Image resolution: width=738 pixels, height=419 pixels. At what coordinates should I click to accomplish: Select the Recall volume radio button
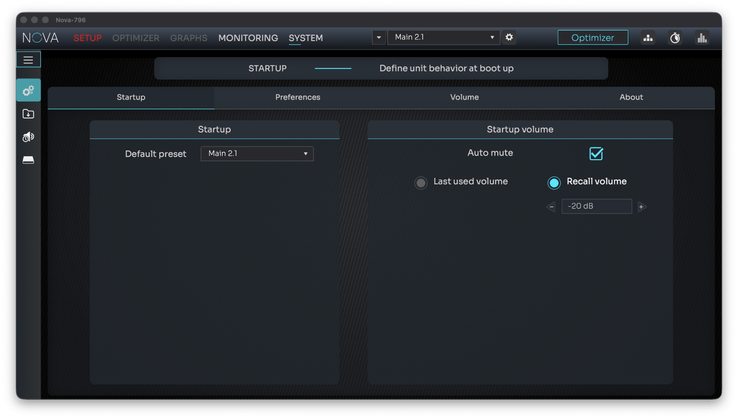coord(554,183)
